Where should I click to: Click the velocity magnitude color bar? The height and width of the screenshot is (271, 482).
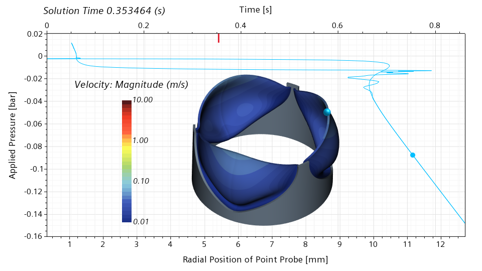tap(127, 161)
